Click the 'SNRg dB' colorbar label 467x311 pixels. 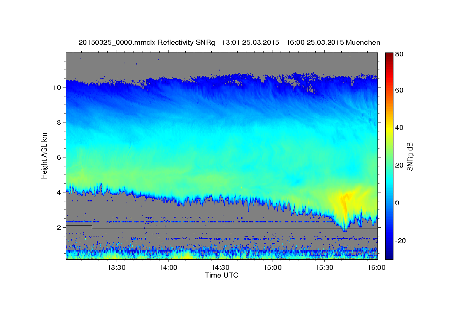click(x=410, y=156)
